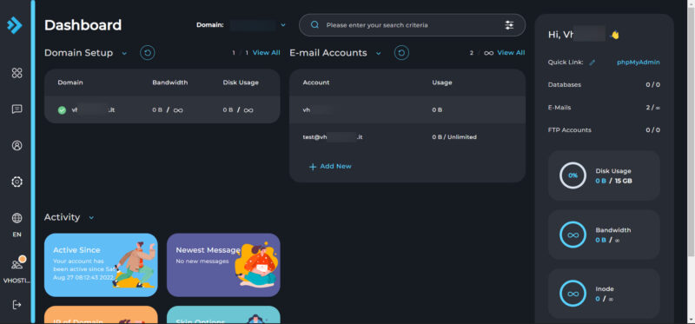Open the user account icon in sidebar
695x324 pixels.
pos(17,145)
